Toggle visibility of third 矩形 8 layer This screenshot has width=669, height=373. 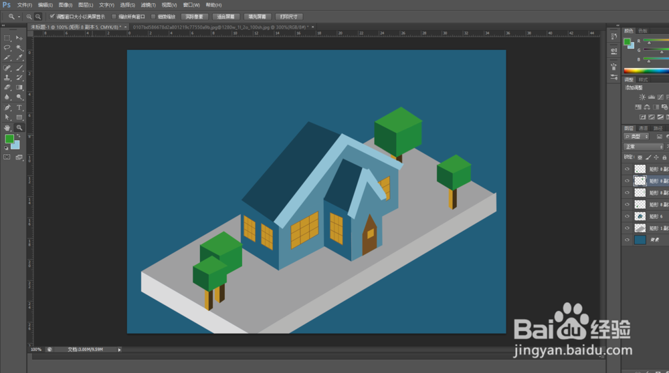click(x=627, y=193)
